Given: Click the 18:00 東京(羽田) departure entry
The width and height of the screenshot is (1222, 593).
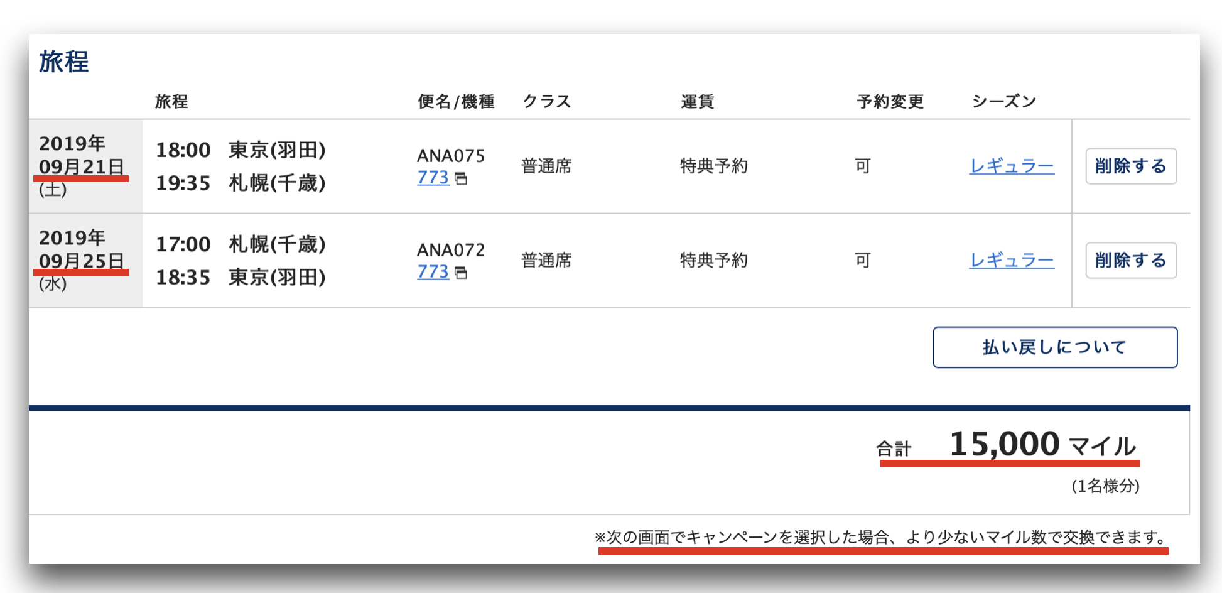Looking at the screenshot, I should click(241, 150).
